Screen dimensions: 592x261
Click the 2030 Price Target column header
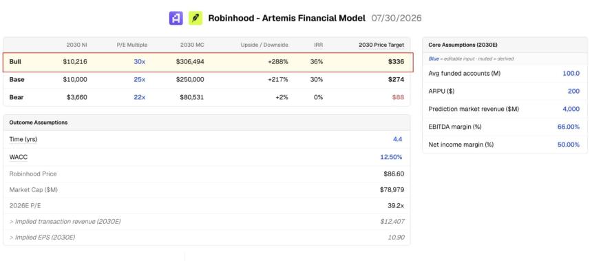coord(381,45)
